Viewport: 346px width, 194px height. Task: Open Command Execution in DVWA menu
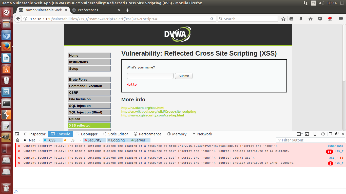[x=89, y=86]
